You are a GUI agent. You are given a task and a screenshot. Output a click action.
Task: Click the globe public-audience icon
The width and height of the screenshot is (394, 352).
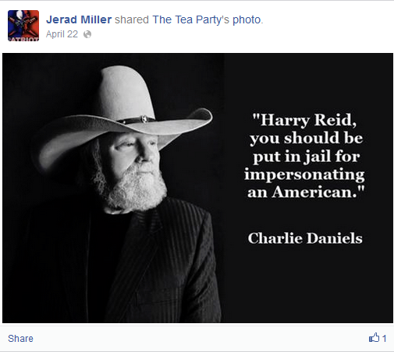pyautogui.click(x=87, y=34)
